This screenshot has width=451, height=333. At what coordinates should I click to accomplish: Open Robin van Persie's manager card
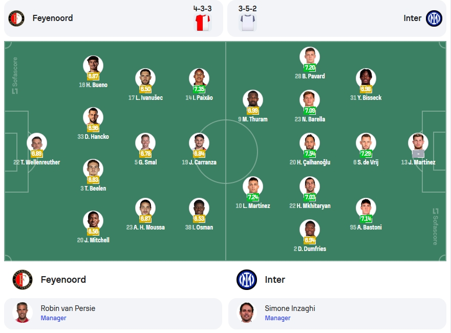point(113,314)
